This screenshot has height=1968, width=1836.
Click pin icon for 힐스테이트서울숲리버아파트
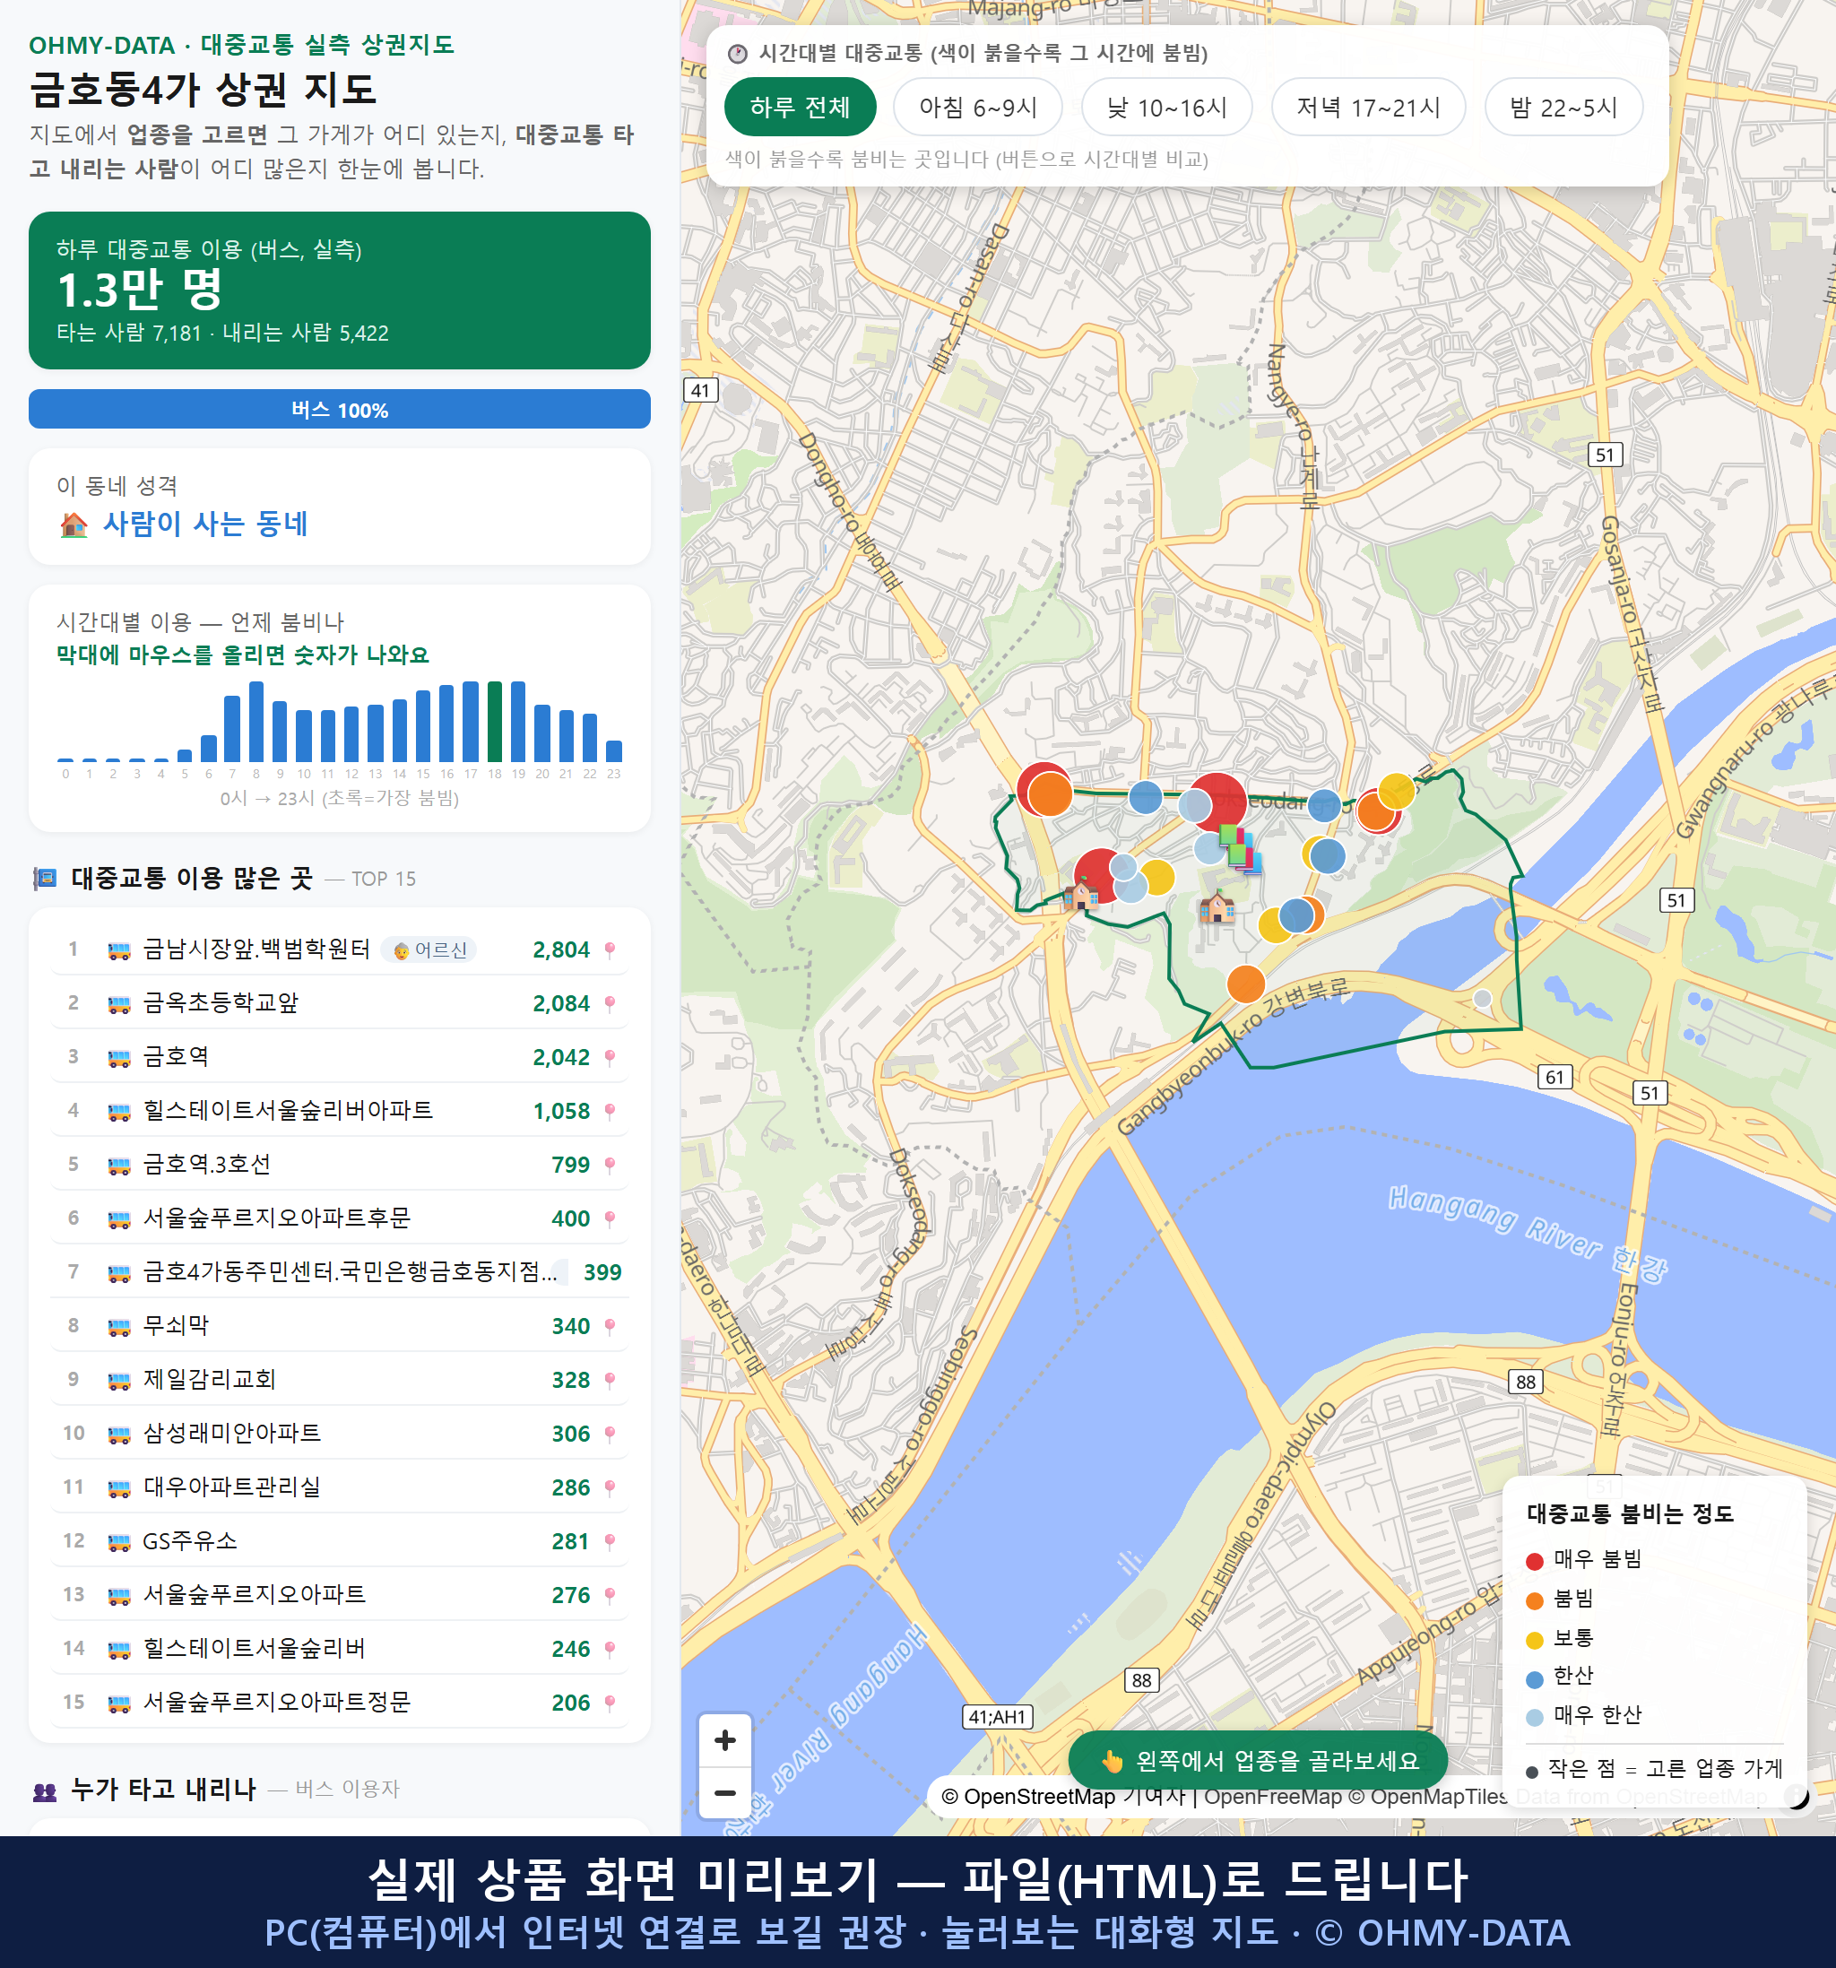(610, 1112)
